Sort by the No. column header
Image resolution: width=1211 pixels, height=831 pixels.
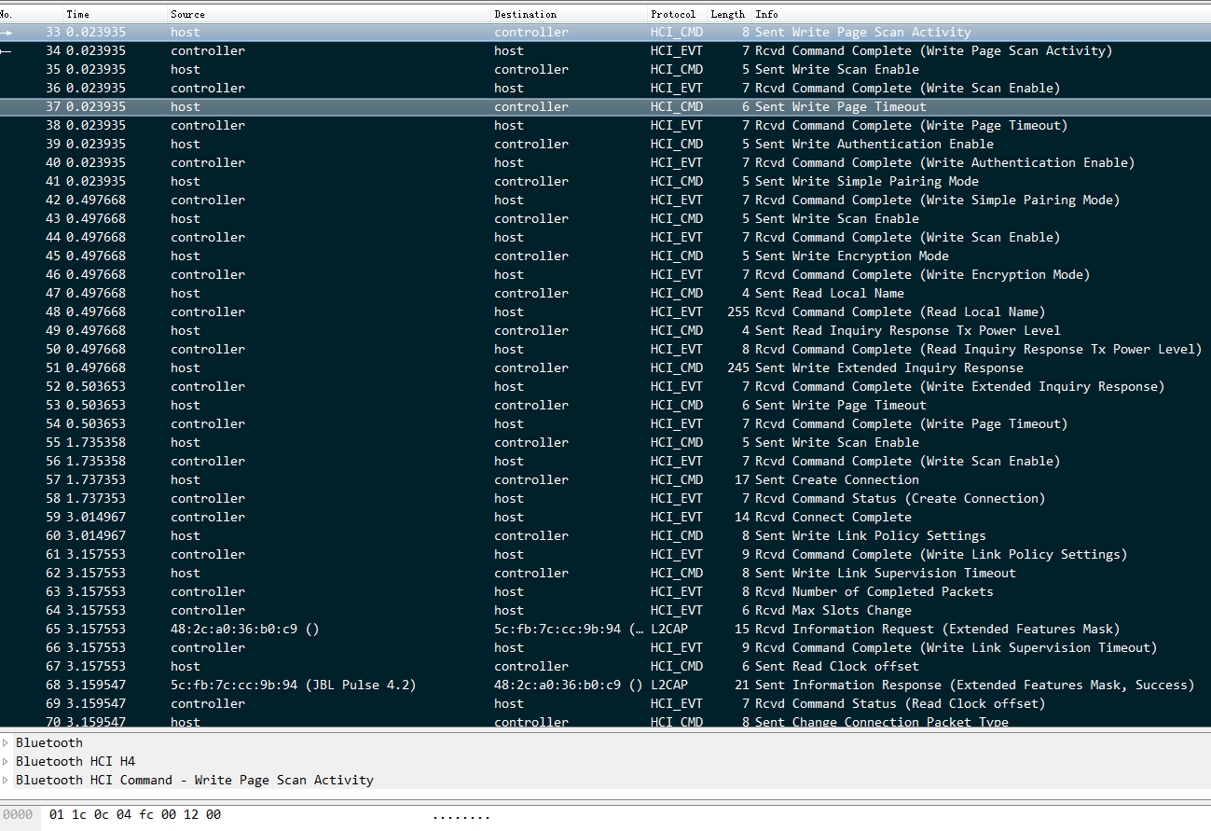(x=31, y=14)
